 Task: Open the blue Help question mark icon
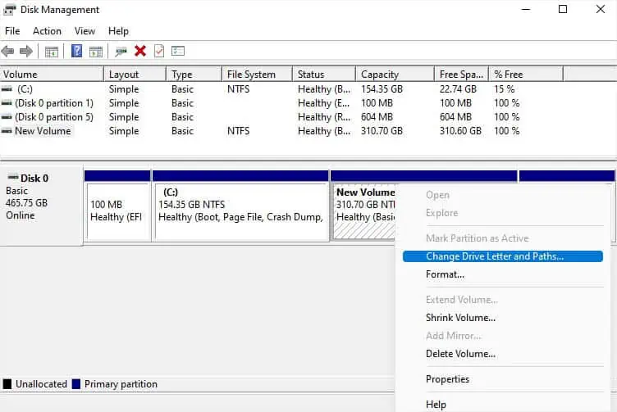[76, 51]
